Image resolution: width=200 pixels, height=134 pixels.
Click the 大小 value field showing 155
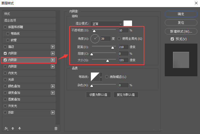123,60
